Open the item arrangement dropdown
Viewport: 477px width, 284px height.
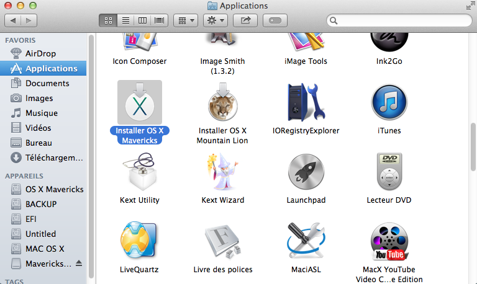(x=186, y=20)
